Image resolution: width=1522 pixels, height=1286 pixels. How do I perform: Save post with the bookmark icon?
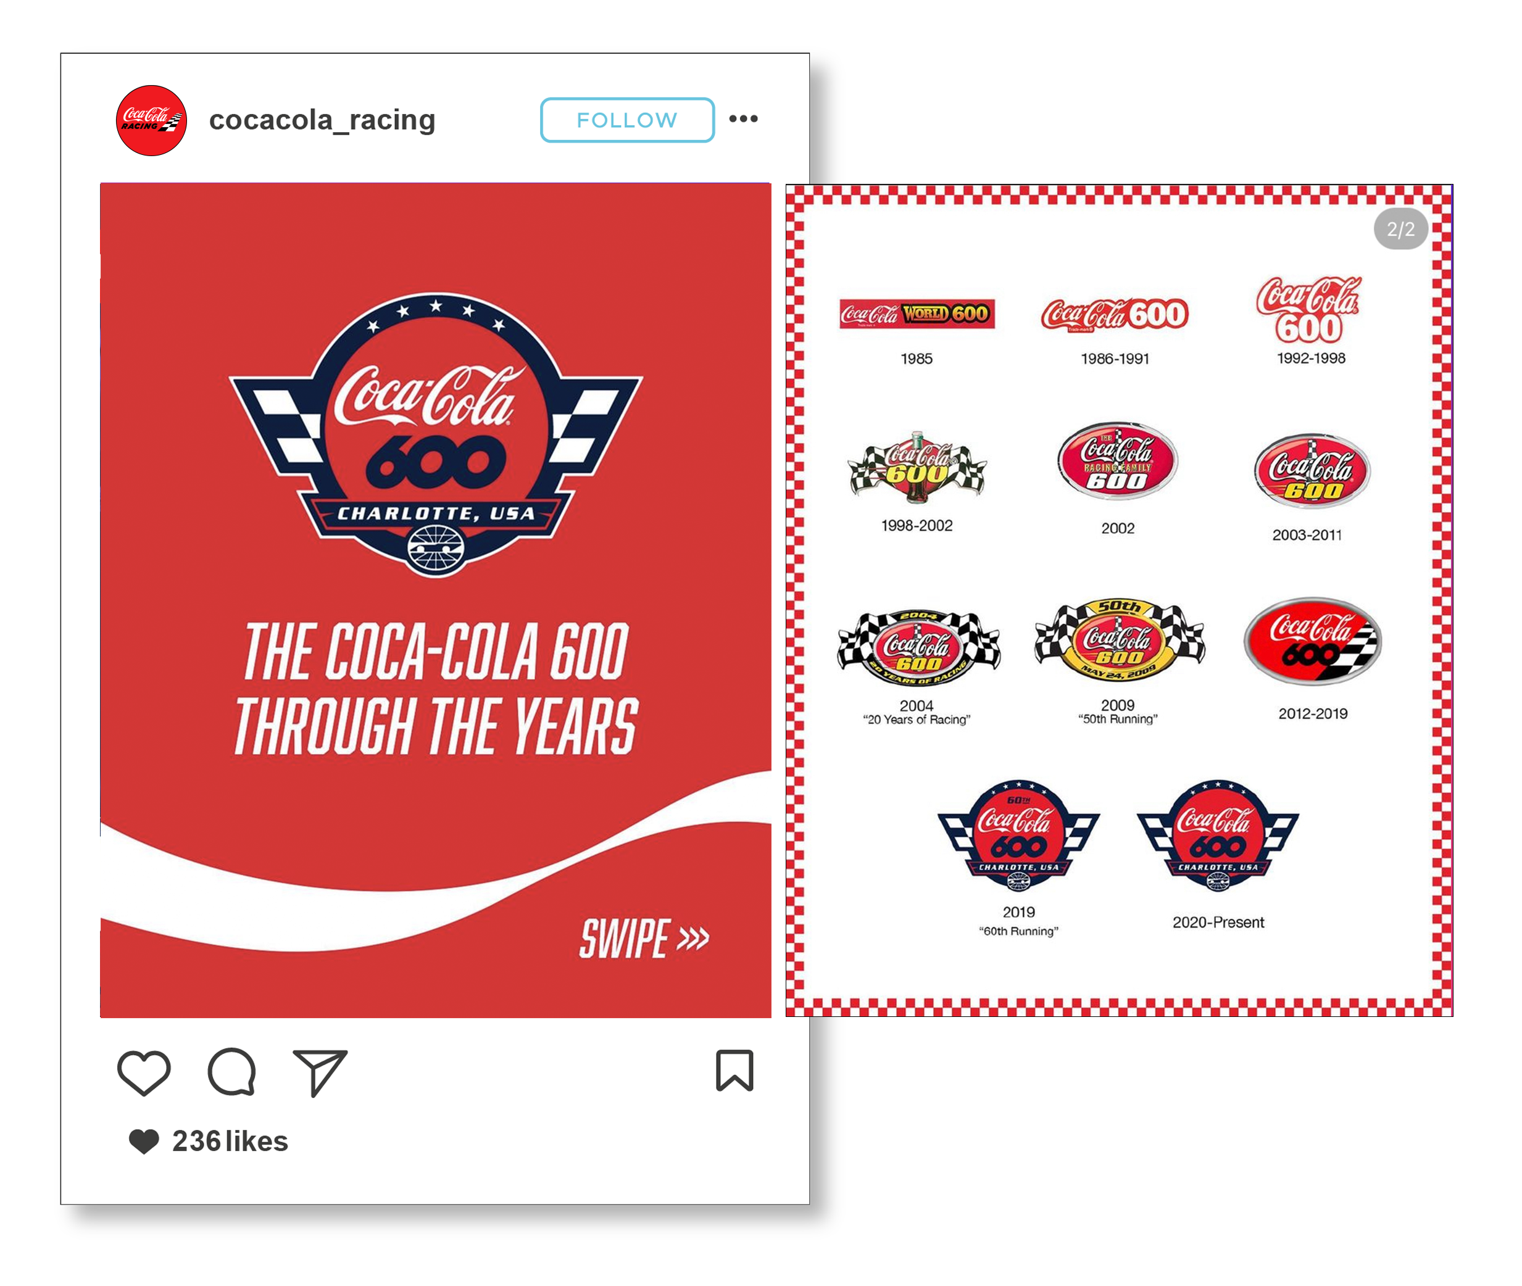point(734,1069)
